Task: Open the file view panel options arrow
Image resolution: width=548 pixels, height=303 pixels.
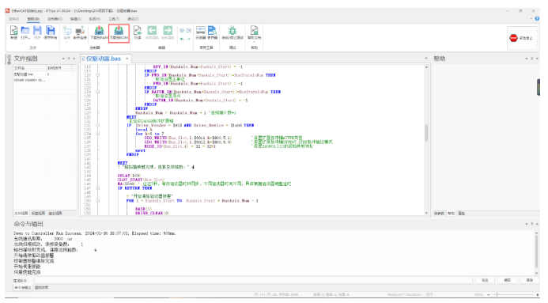Action: (x=63, y=59)
